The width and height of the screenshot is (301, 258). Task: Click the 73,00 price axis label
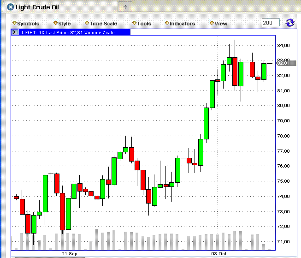pyautogui.click(x=283, y=212)
